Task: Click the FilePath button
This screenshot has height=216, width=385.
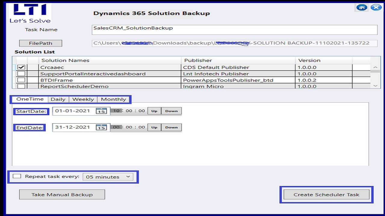Action: (41, 43)
